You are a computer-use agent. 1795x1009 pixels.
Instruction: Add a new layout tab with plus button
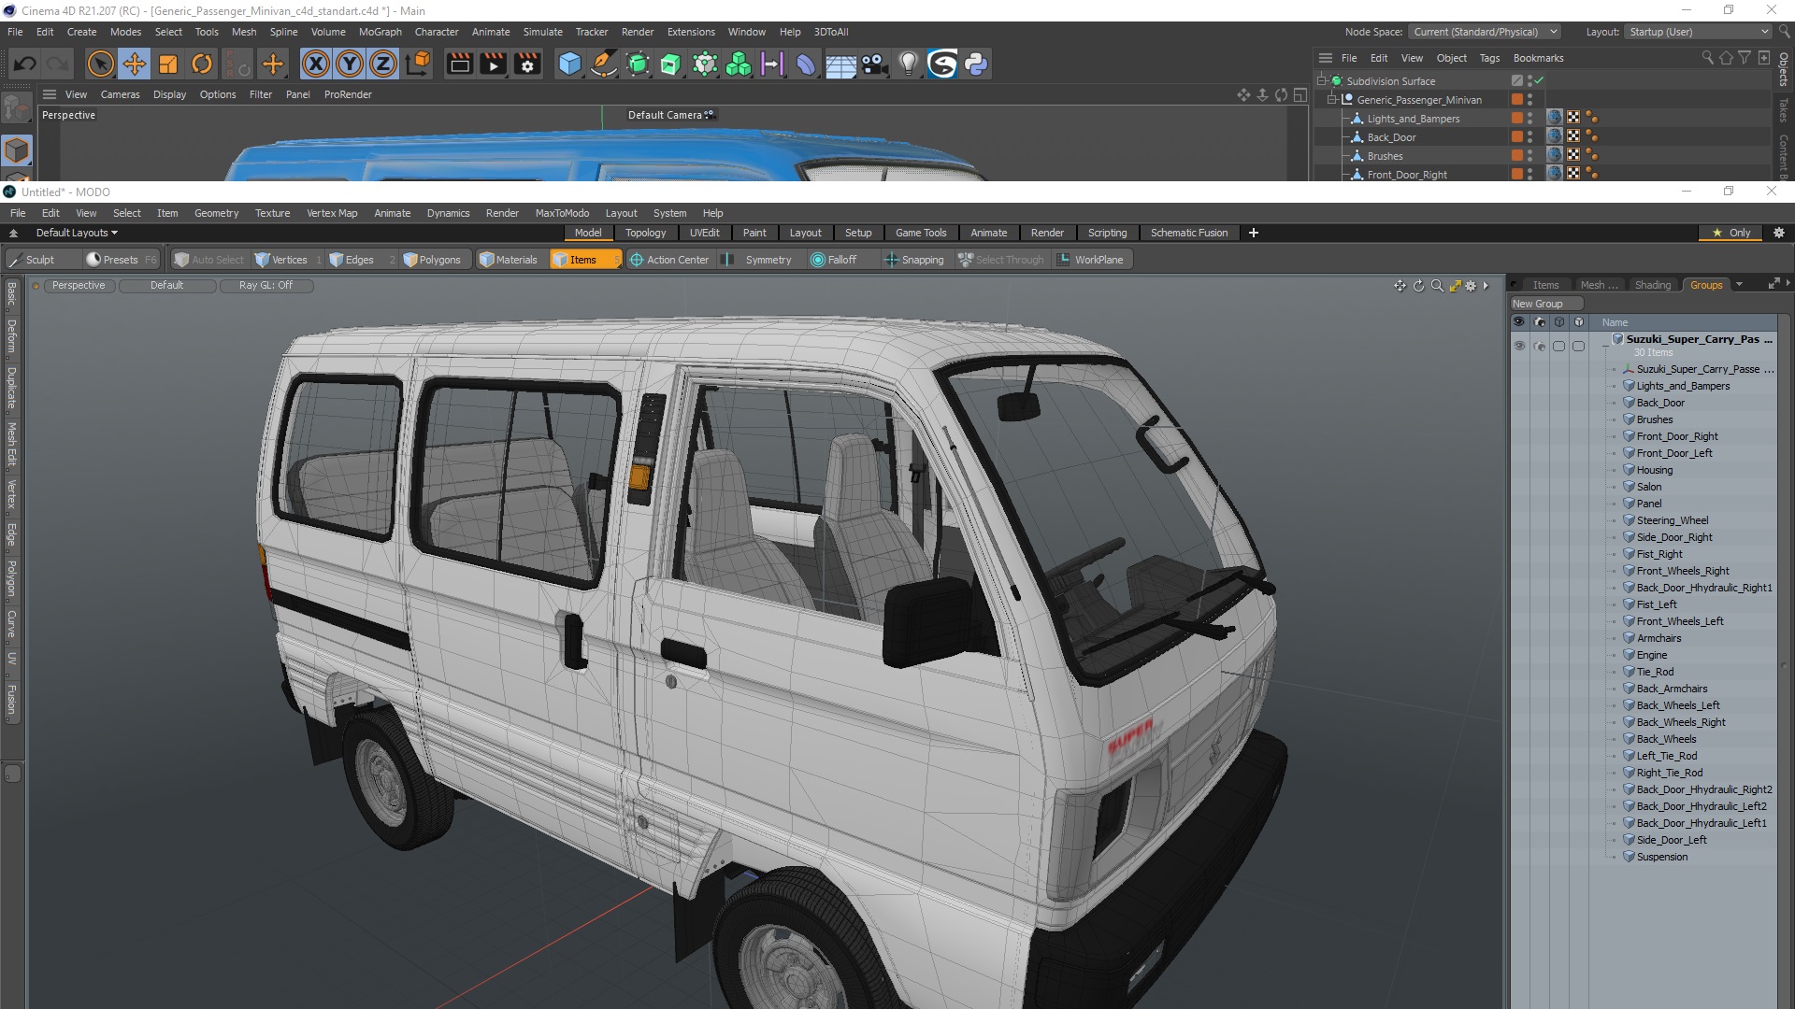tap(1254, 233)
